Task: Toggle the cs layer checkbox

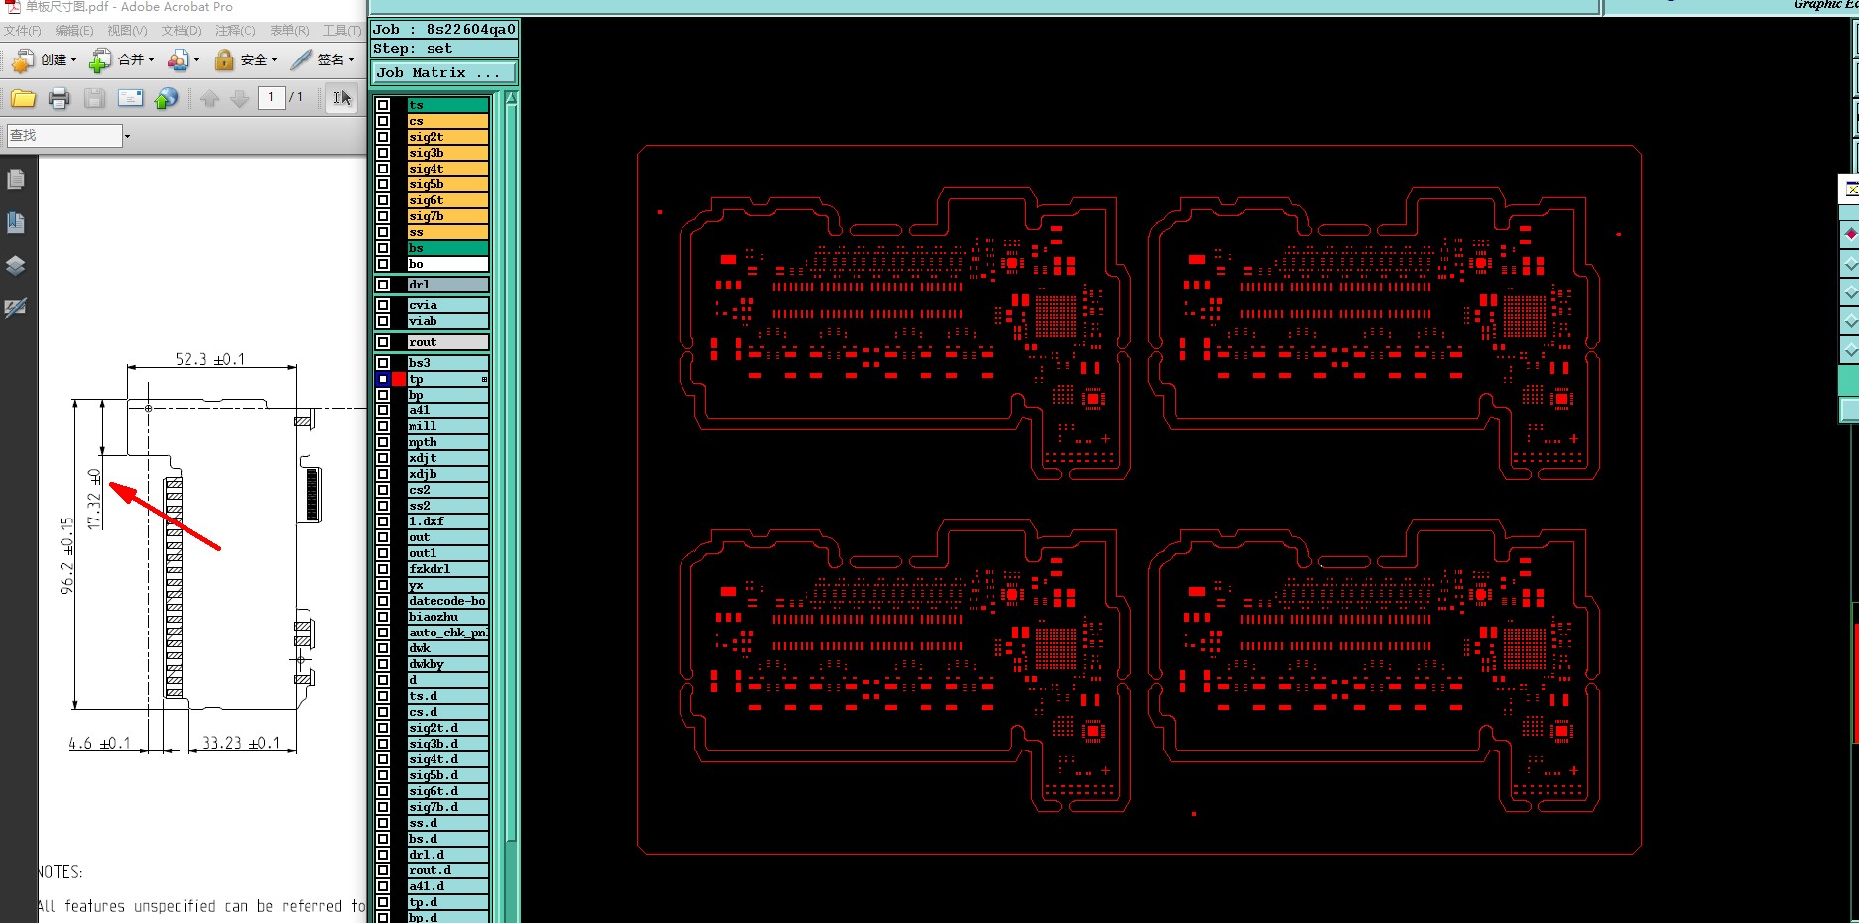Action: pyautogui.click(x=383, y=121)
